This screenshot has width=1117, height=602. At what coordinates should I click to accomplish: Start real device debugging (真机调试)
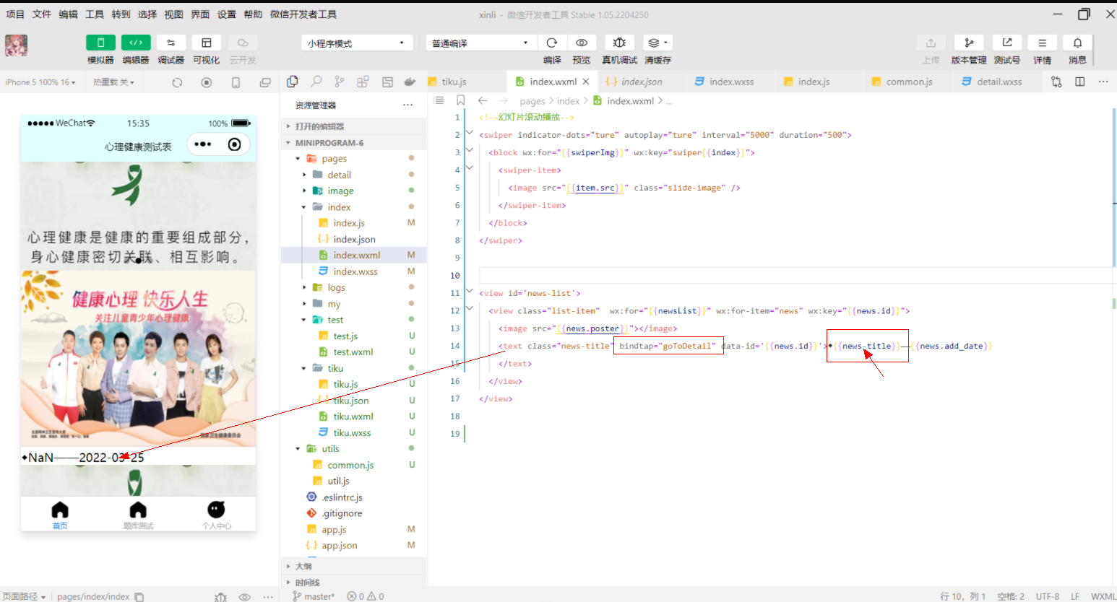click(x=619, y=43)
